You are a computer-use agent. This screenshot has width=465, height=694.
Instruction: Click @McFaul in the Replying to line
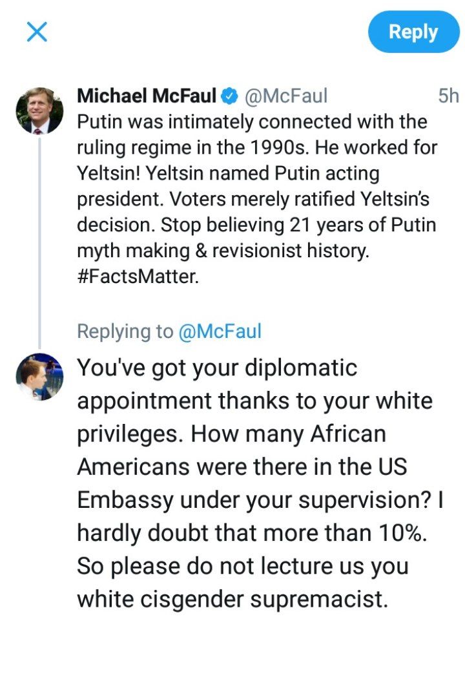point(220,331)
